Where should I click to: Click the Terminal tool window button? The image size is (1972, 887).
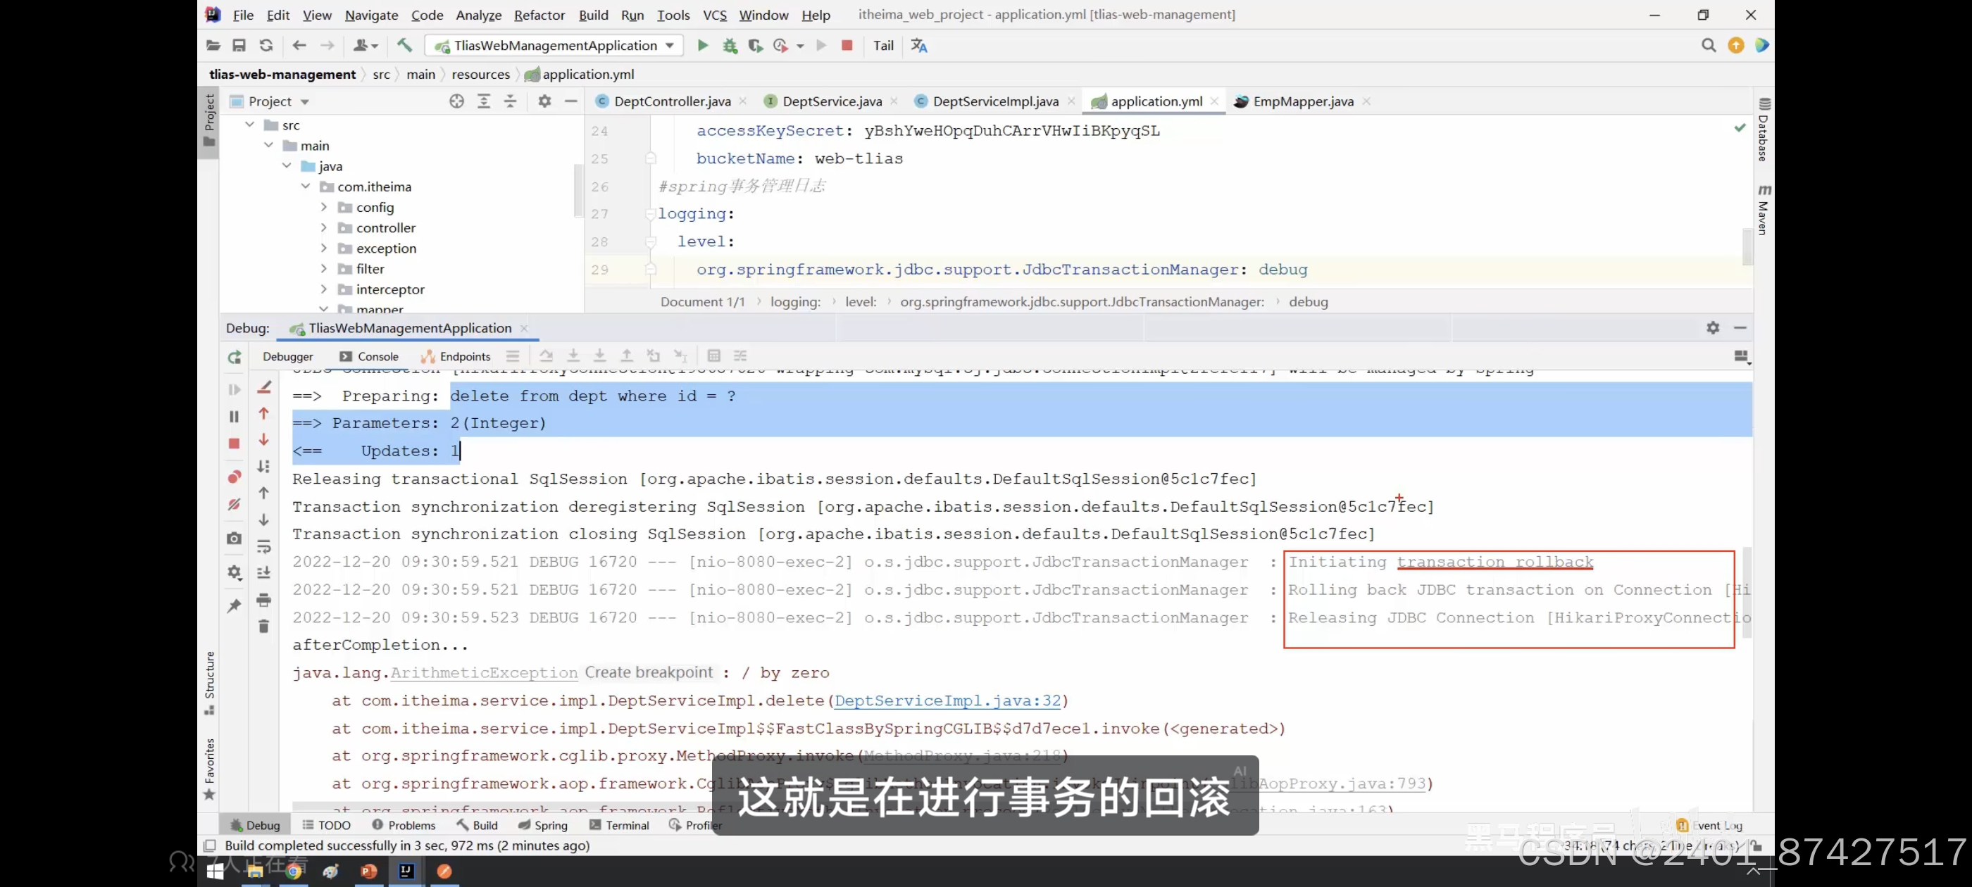pos(619,825)
